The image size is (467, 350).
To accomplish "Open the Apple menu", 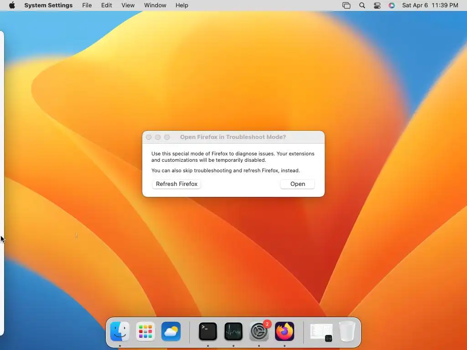I will pos(12,5).
